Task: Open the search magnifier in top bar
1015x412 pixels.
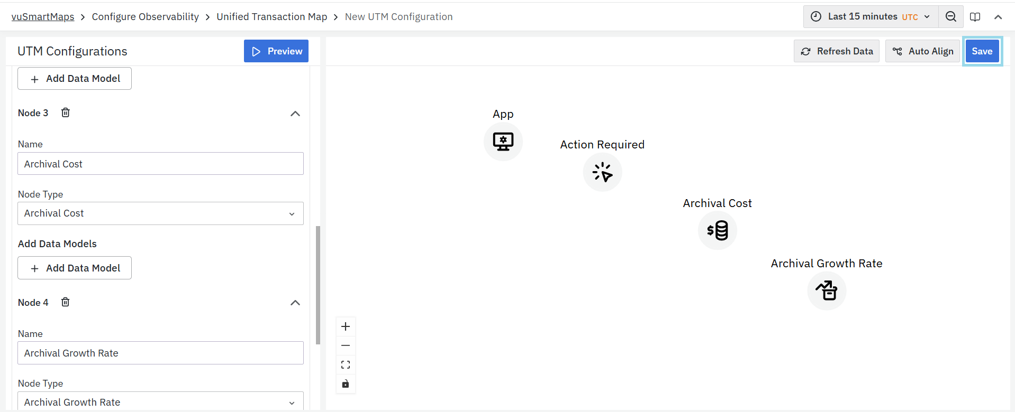Action: (950, 17)
